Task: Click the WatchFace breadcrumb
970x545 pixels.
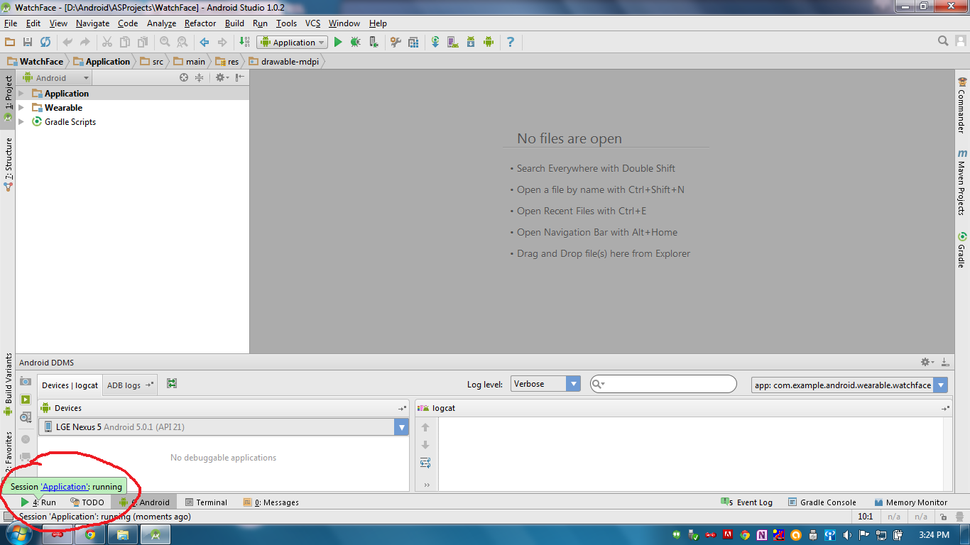Action: (35, 62)
